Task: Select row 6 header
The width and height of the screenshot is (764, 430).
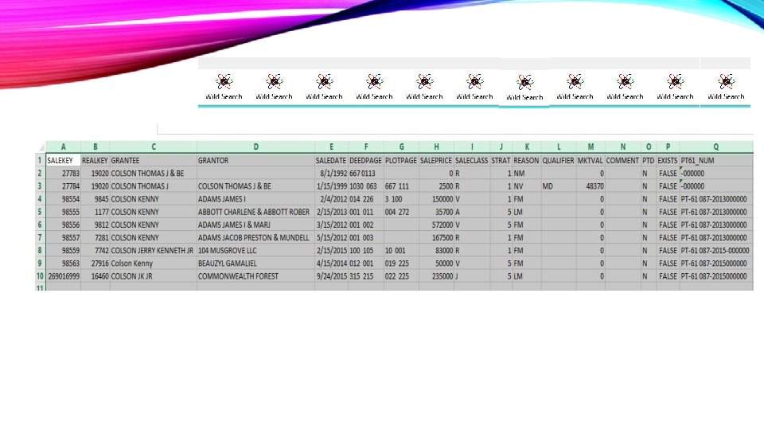Action: [40, 225]
